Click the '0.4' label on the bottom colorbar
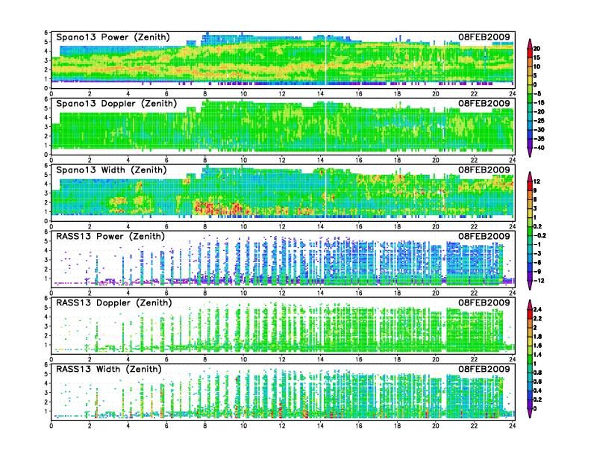591x457 pixels. 537,391
